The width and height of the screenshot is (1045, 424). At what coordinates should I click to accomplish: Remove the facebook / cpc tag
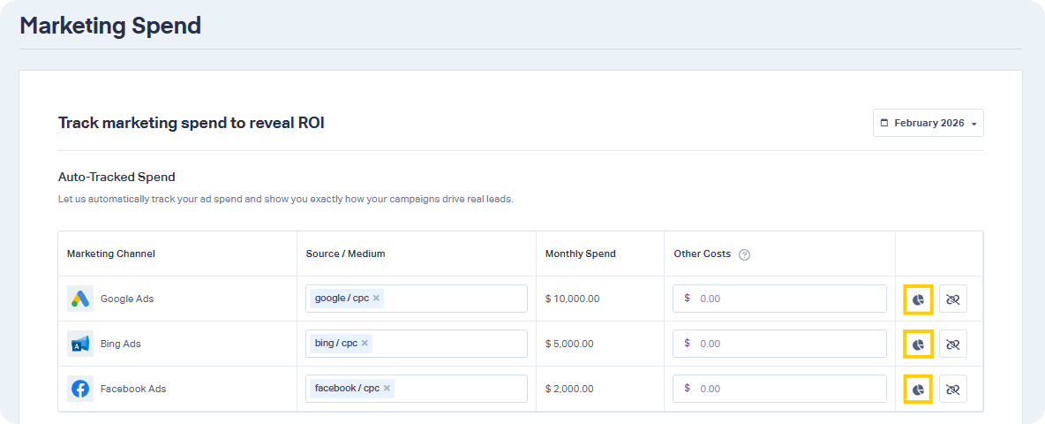tap(387, 389)
